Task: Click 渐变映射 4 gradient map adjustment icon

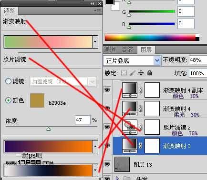Action: click(x=130, y=109)
